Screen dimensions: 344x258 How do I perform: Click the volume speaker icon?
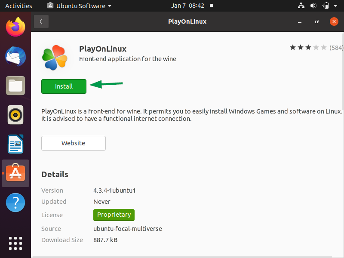coord(313,6)
